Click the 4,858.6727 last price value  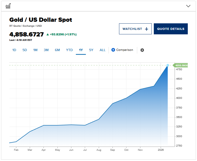coord(26,34)
